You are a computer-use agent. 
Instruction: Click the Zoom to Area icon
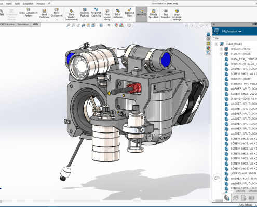[73, 25]
